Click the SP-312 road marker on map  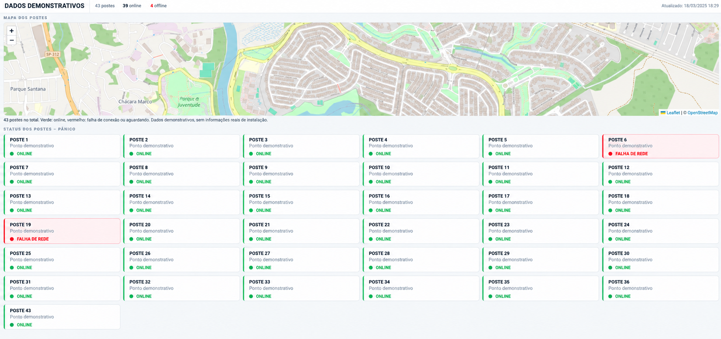[x=52, y=54]
